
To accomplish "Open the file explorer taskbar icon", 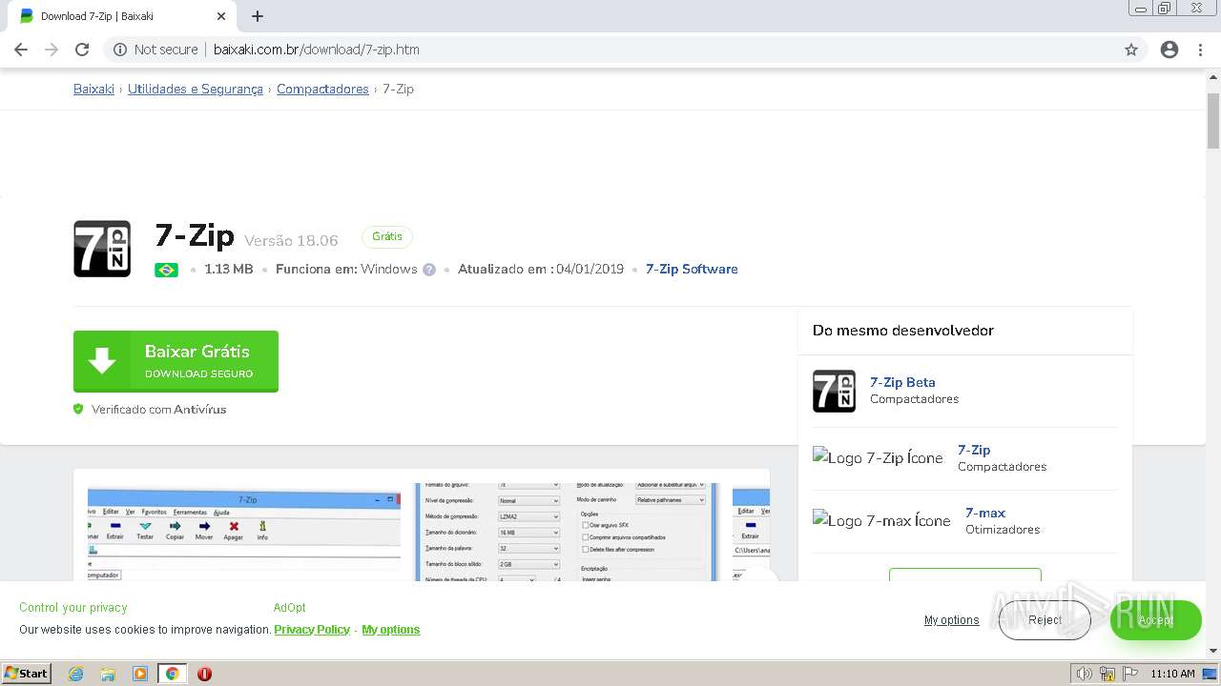I will tap(108, 674).
